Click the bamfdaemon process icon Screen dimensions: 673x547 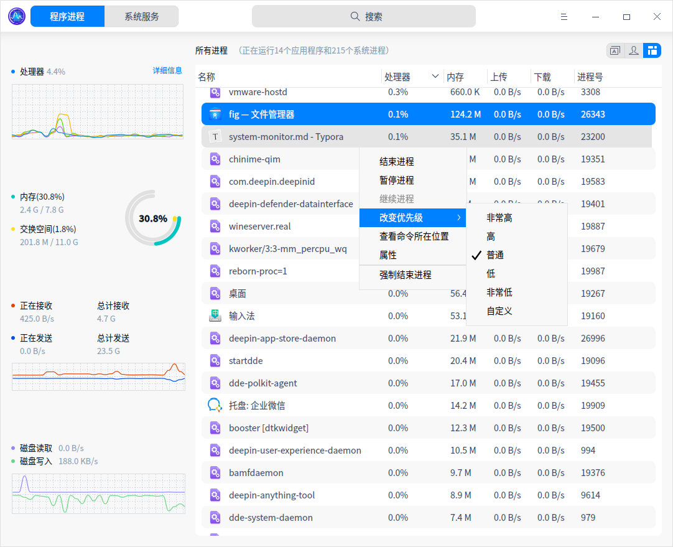tap(215, 473)
